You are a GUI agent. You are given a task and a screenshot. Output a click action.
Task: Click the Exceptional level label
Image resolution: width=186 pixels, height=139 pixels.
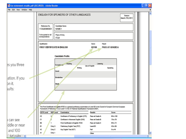coord(59,65)
